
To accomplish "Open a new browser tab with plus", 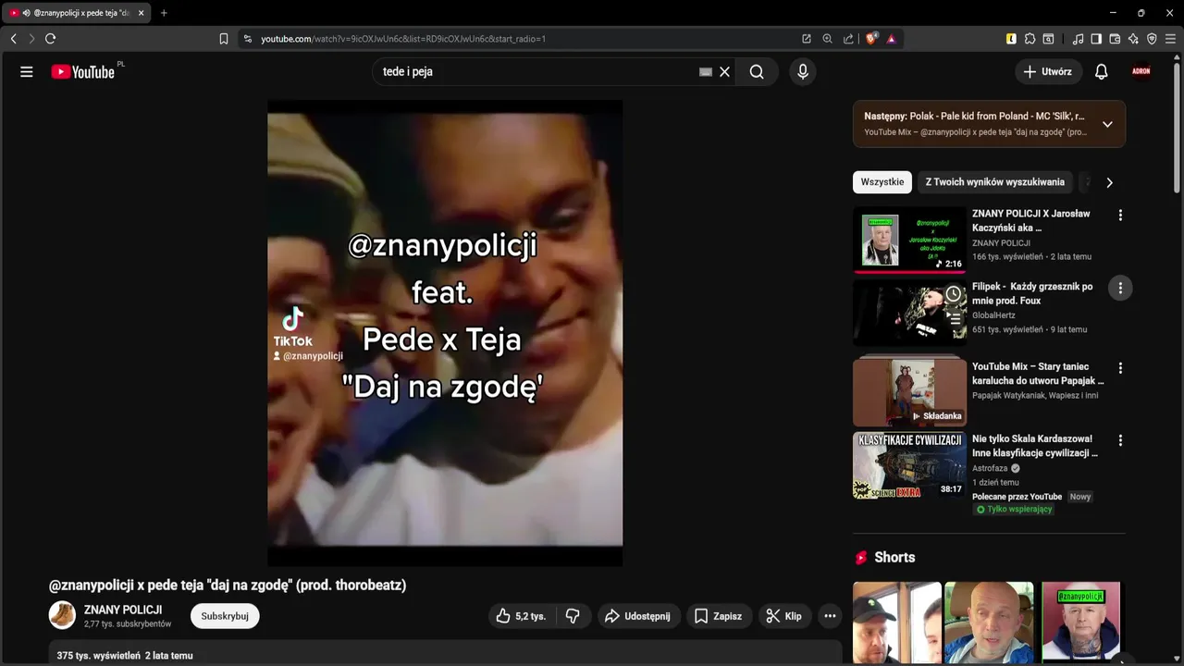I will tap(164, 13).
